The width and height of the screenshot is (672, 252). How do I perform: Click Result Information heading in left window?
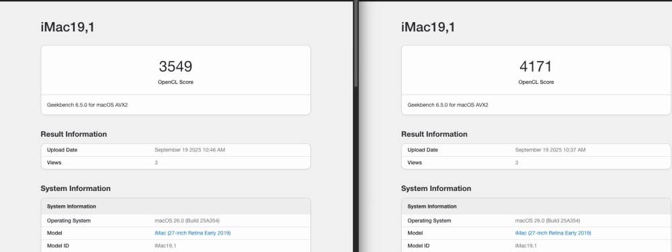(x=74, y=134)
